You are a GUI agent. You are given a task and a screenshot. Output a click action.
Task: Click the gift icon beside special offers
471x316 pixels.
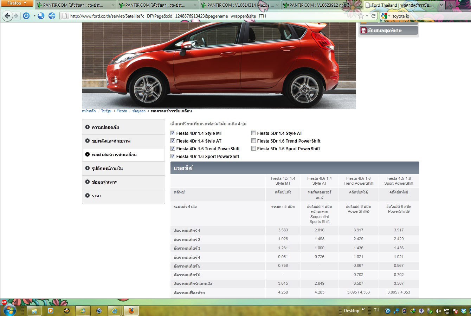[x=363, y=31]
